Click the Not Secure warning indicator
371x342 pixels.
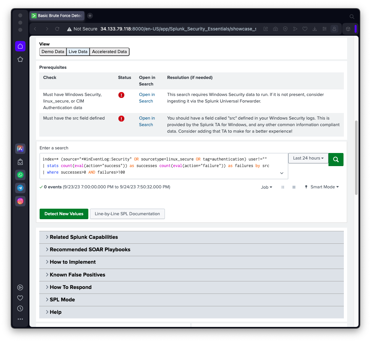coord(82,29)
